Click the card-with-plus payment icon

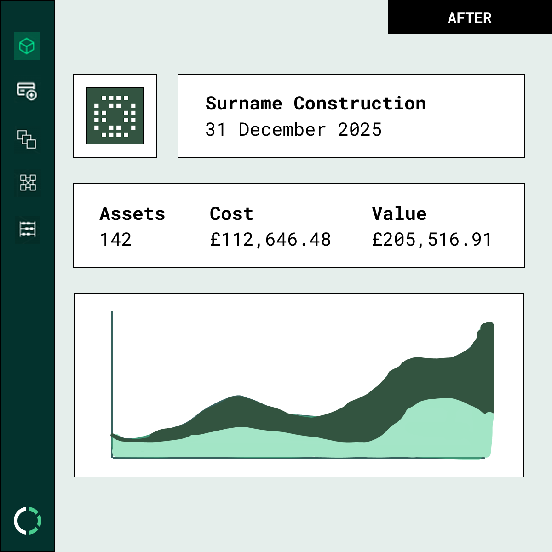[x=27, y=91]
